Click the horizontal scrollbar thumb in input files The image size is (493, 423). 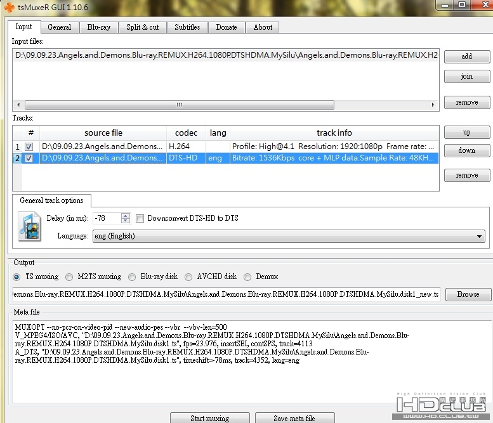coord(179,105)
